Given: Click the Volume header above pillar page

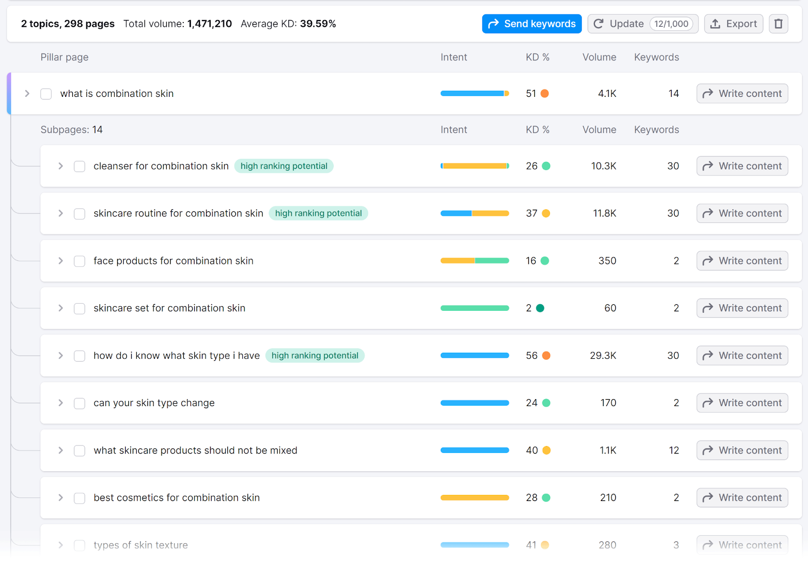Looking at the screenshot, I should click(x=599, y=57).
